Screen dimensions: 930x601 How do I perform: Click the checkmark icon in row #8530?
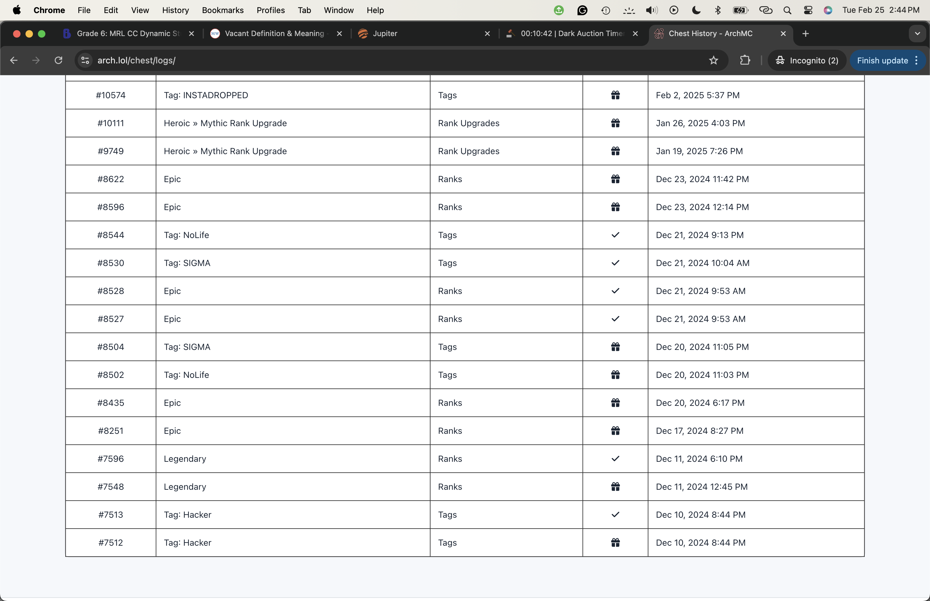[x=615, y=263]
